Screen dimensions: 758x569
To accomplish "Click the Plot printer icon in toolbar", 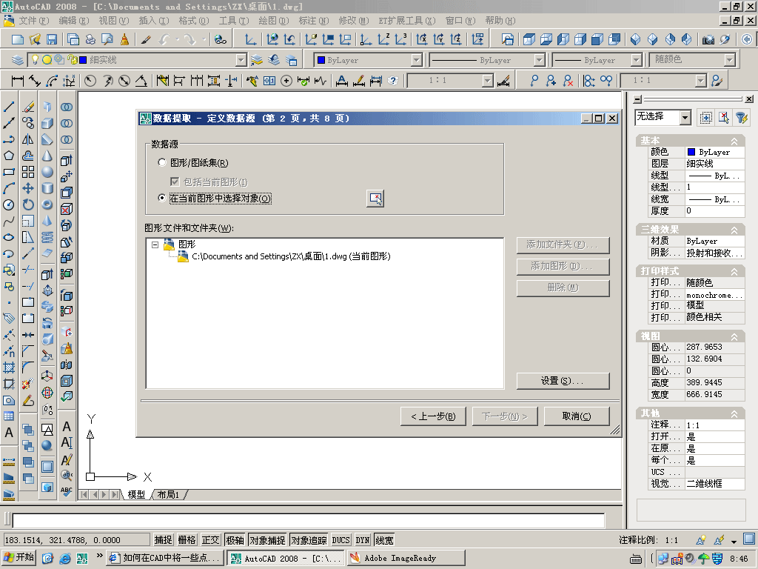I will [x=90, y=40].
